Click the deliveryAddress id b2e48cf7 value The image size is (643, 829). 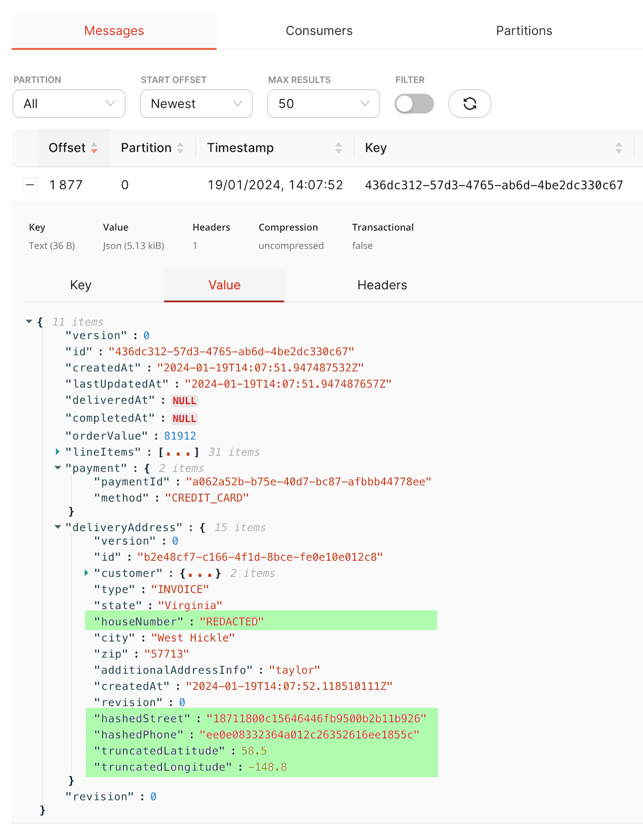click(x=260, y=557)
